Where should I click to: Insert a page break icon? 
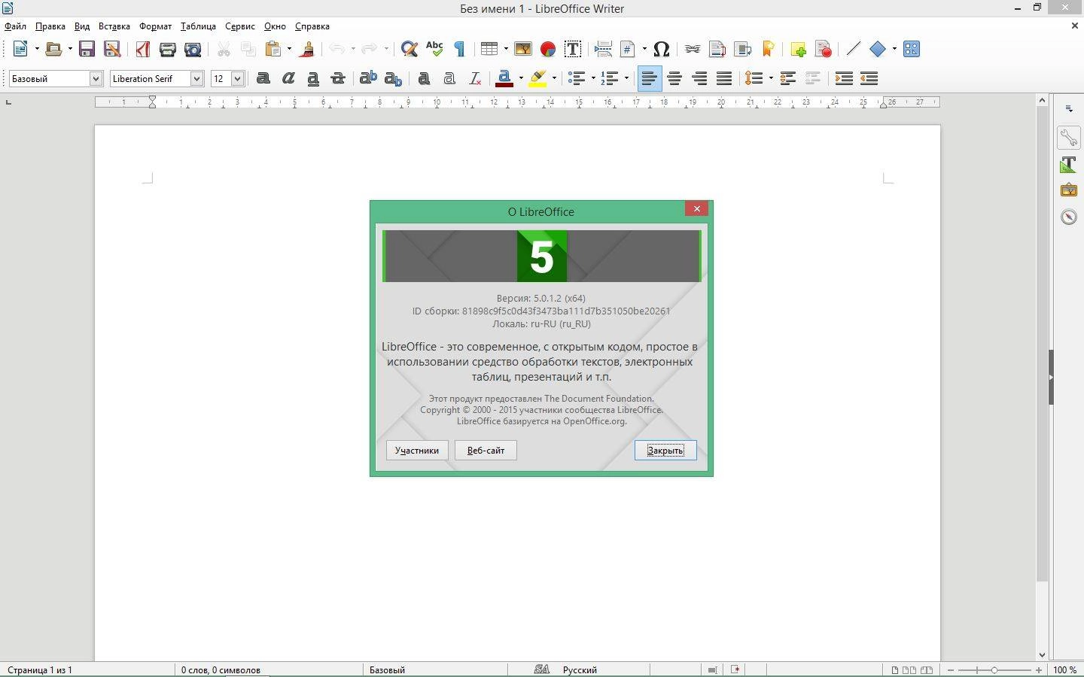tap(603, 50)
